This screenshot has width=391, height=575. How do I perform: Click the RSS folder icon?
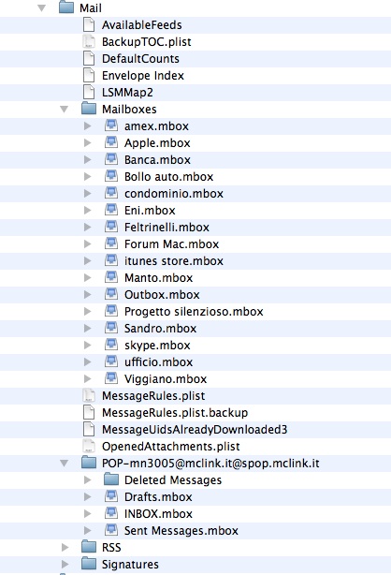[89, 547]
